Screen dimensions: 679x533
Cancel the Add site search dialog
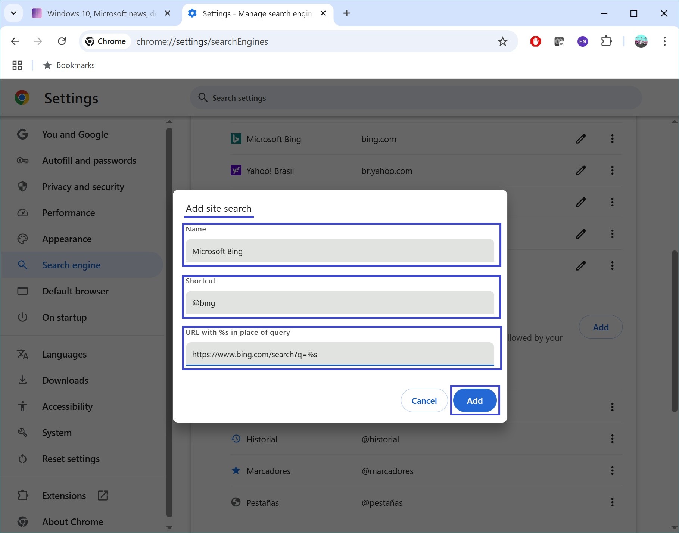424,400
